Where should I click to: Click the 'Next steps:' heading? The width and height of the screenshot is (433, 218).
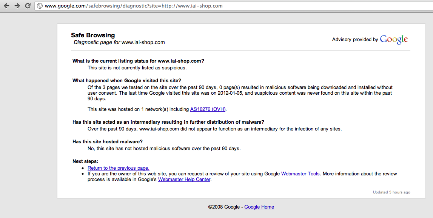click(85, 161)
